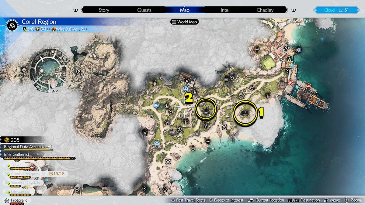The image size is (365, 205).
Task: Toggle the Combat Assignments checkmark
Action: pyautogui.click(x=9, y=174)
